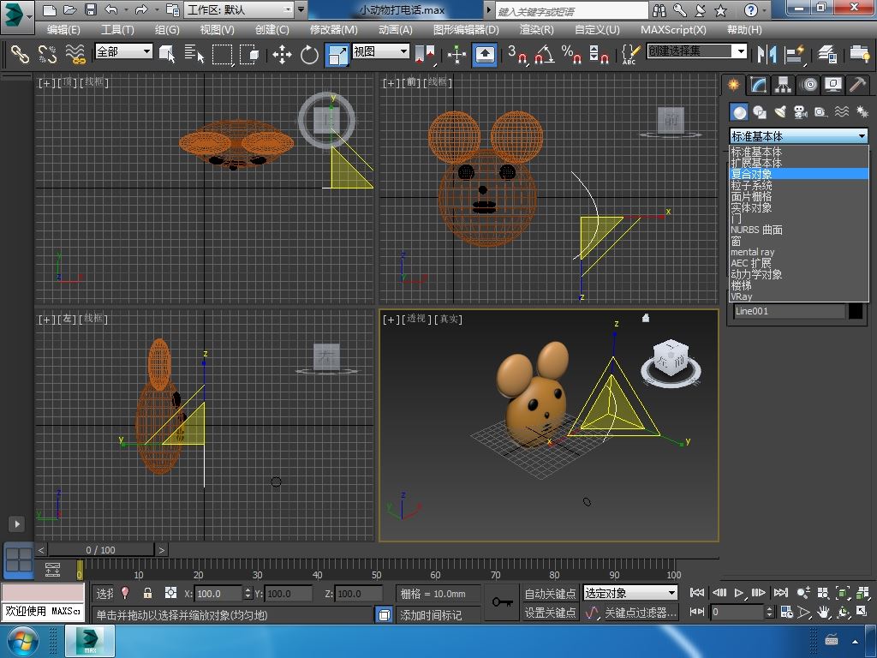
Task: Open the MAXScript(X) menu
Action: click(673, 30)
